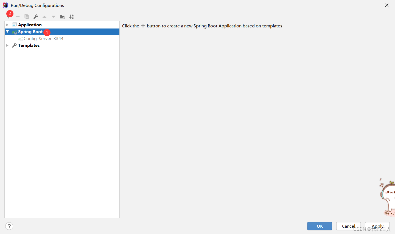Open edit templates wrench icon in toolbar
This screenshot has height=234, width=395.
point(36,17)
